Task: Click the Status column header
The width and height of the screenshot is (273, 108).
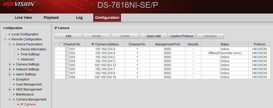Action: (225, 44)
